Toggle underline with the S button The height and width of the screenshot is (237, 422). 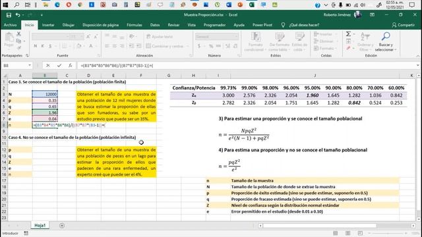[50, 46]
